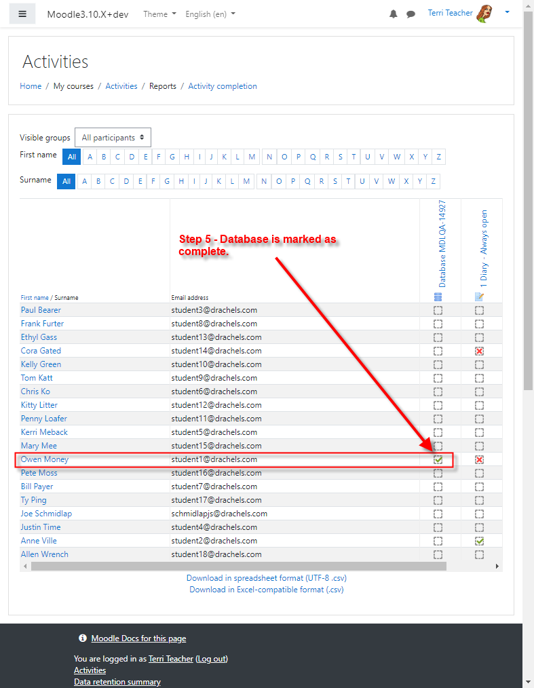Image resolution: width=534 pixels, height=688 pixels.
Task: Click Terri Teacher name in header
Action: pos(450,13)
